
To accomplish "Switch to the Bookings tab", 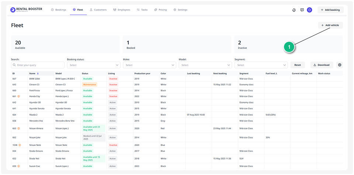I will click(x=58, y=10).
